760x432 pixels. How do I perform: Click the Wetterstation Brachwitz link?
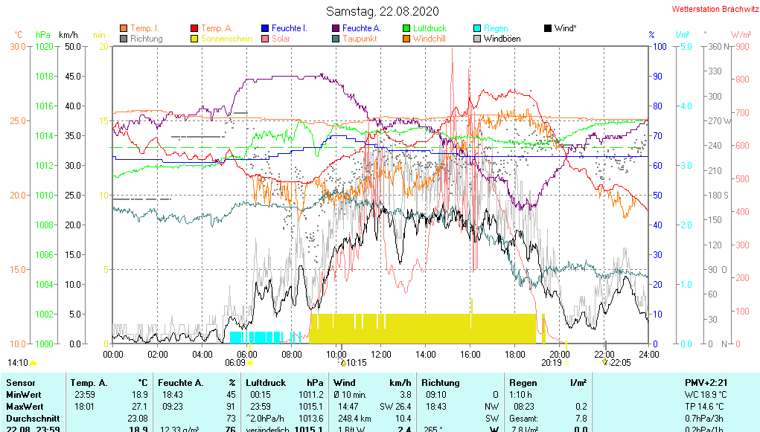(x=710, y=9)
